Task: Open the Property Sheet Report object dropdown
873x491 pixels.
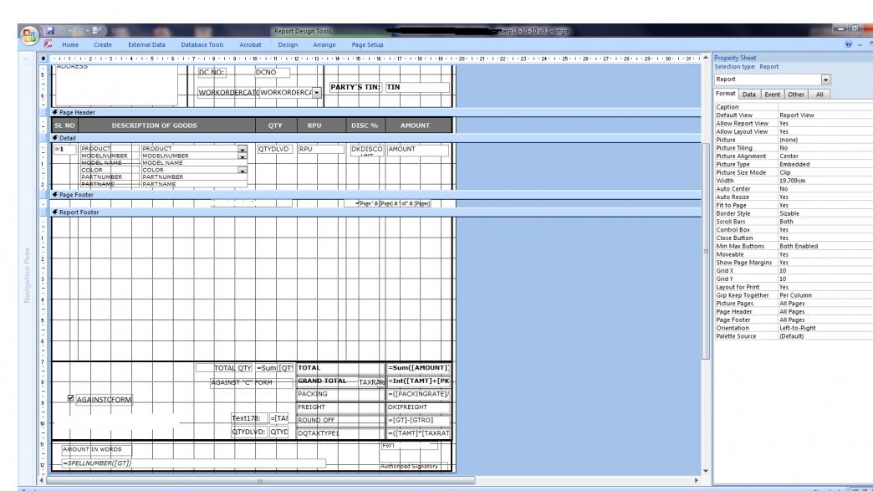Action: [x=825, y=79]
